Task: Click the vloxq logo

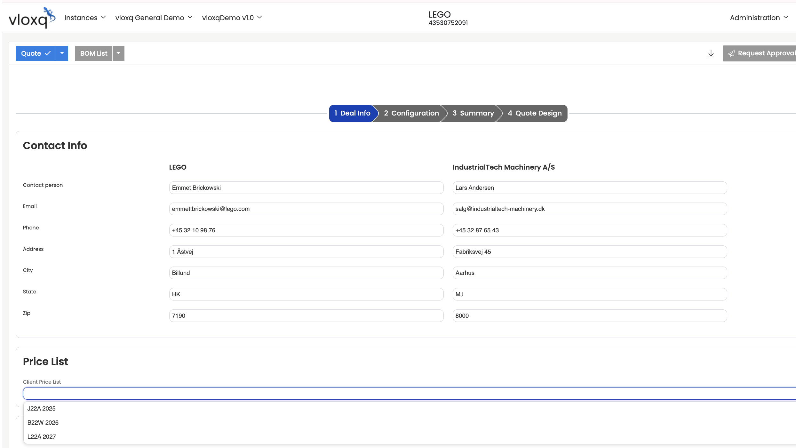Action: coord(32,18)
